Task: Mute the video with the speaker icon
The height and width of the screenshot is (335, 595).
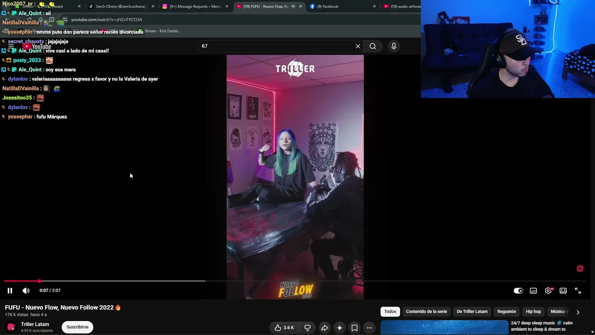Action: pos(26,290)
